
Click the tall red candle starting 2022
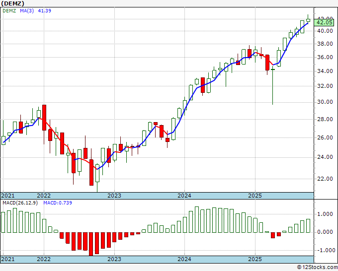coord(44,118)
